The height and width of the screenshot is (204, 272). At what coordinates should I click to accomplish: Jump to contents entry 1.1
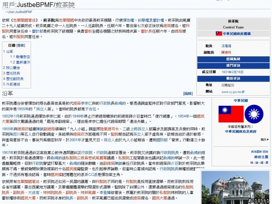point(20,57)
